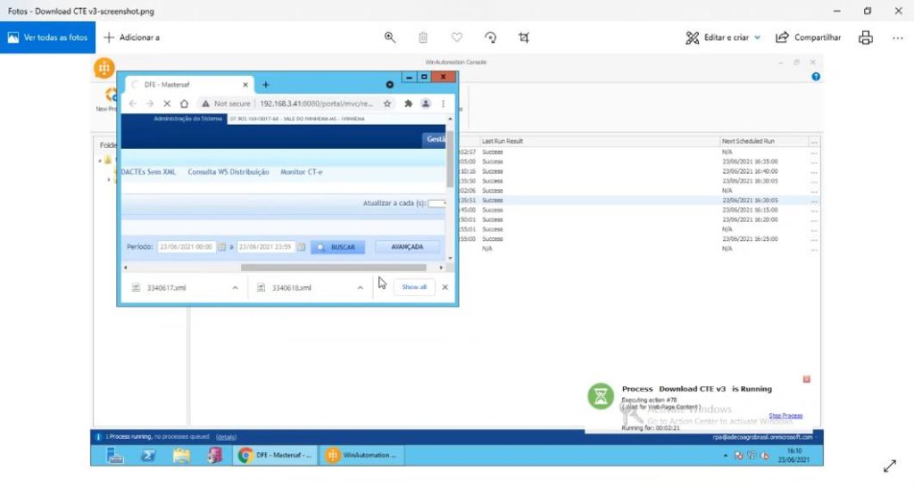
Task: Close the Chrome downloads bar
Action: [445, 287]
